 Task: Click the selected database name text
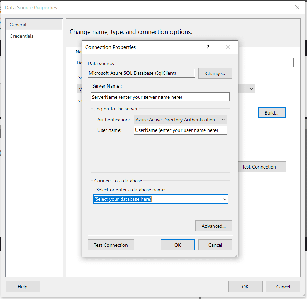coord(123,199)
